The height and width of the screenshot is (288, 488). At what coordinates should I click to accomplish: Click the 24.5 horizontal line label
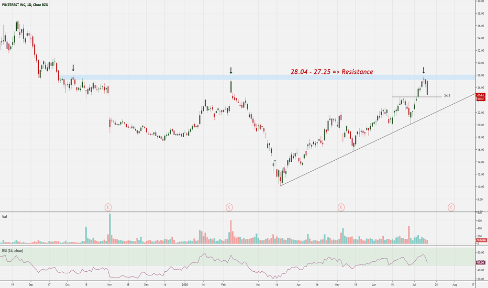pyautogui.click(x=447, y=96)
